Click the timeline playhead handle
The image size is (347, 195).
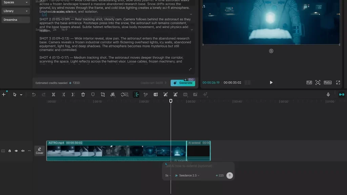tap(171, 101)
